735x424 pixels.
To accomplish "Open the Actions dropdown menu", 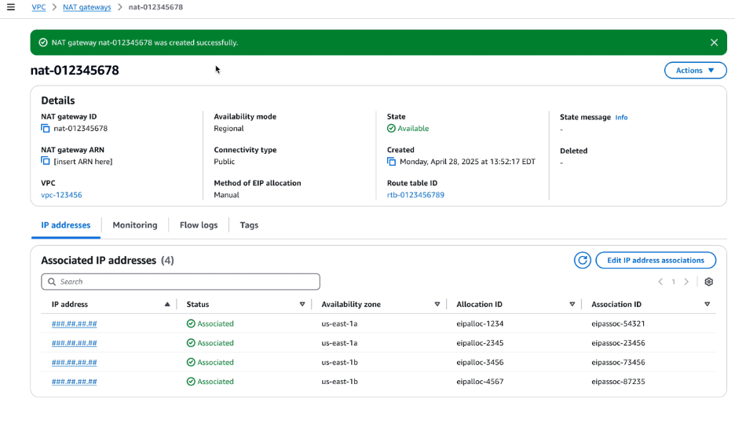I will [x=695, y=71].
